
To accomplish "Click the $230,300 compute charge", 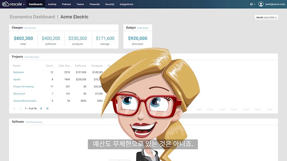I will (78, 38).
